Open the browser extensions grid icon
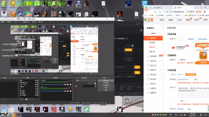Viewport: 209px width, 117px height. (x=205, y=12)
